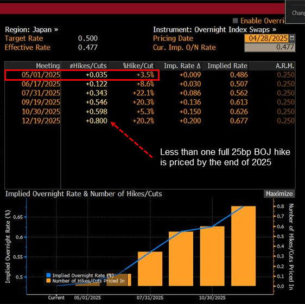Click the chart title Implied Overnight Rate & Number of Hikes/Cuts
Viewport: 305px width, 304px height.
point(84,194)
